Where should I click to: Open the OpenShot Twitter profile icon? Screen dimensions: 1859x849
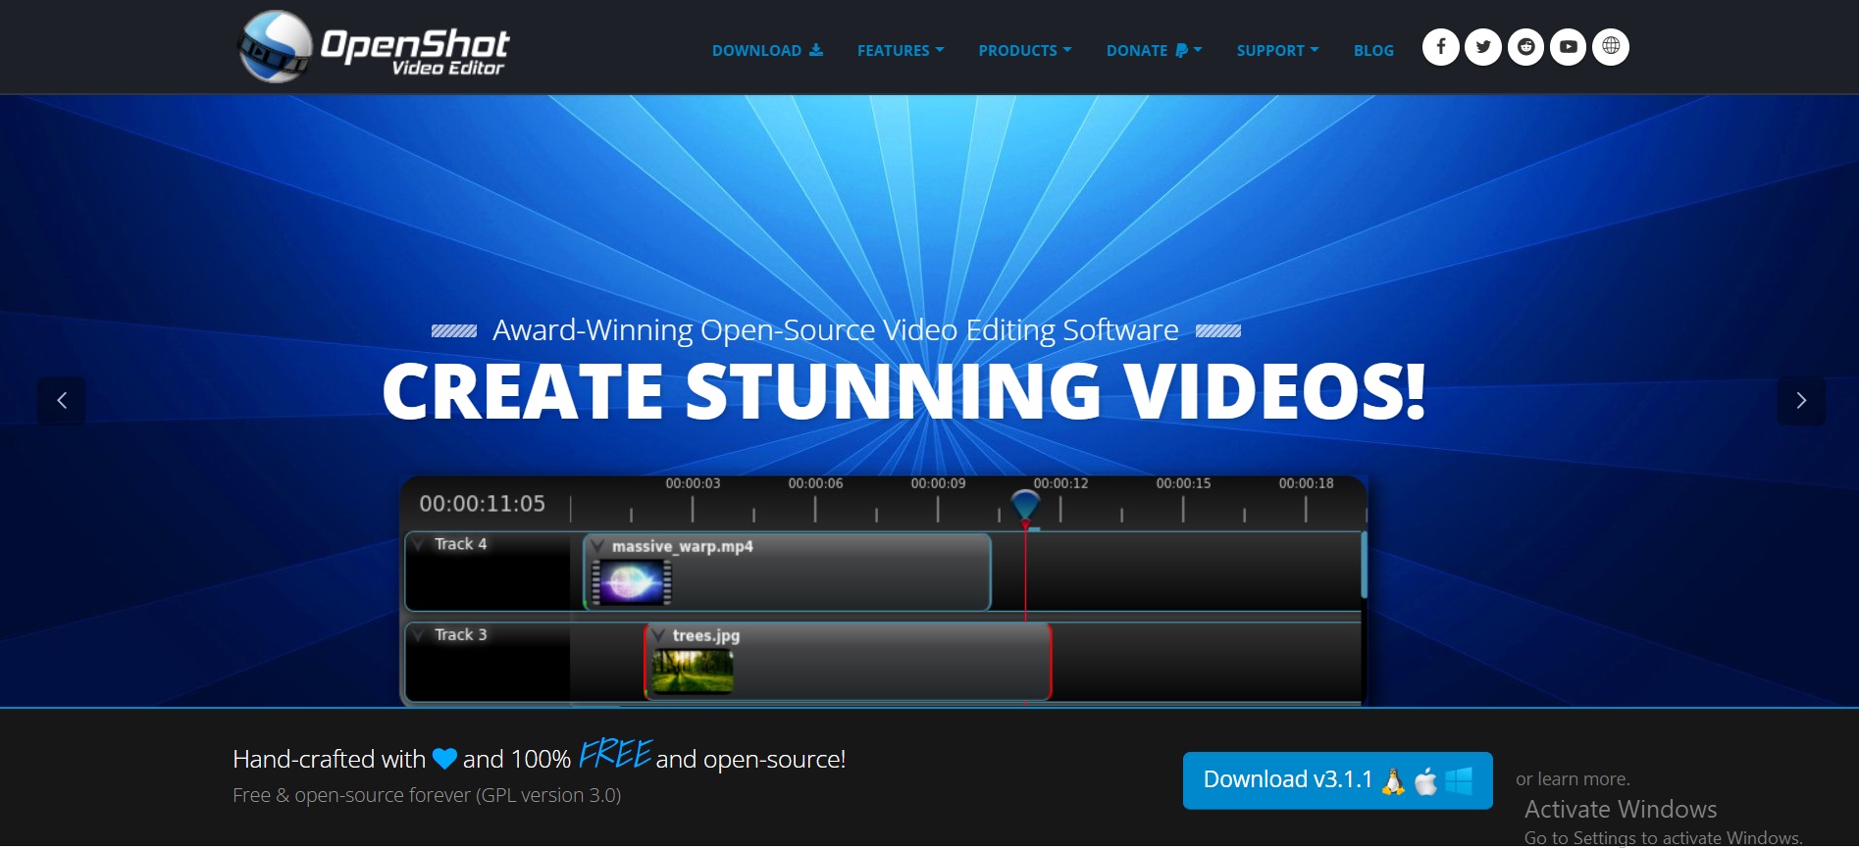point(1482,47)
